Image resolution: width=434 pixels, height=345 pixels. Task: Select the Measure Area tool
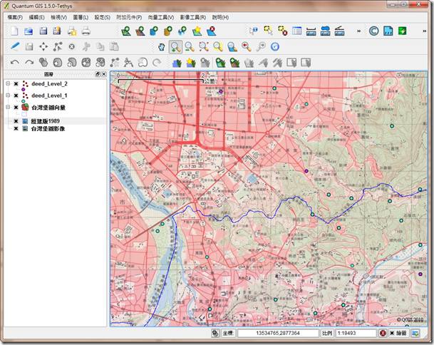[325, 31]
